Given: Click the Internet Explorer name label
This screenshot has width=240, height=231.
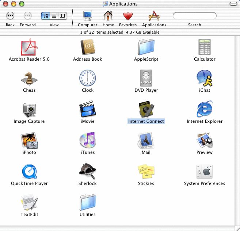Looking at the screenshot, I should click(x=205, y=121).
